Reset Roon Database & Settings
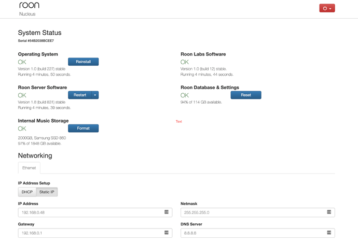This screenshot has height=243, width=358. pyautogui.click(x=246, y=95)
